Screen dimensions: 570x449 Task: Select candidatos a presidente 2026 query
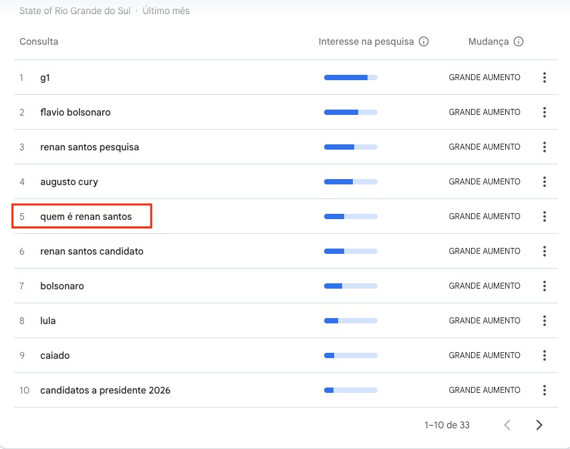click(105, 390)
